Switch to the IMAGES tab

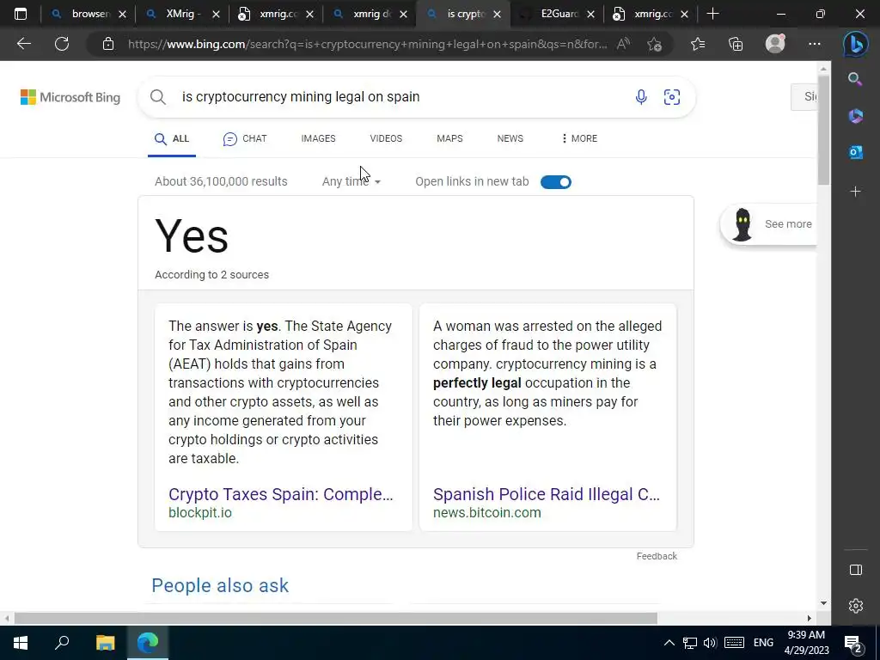click(318, 138)
